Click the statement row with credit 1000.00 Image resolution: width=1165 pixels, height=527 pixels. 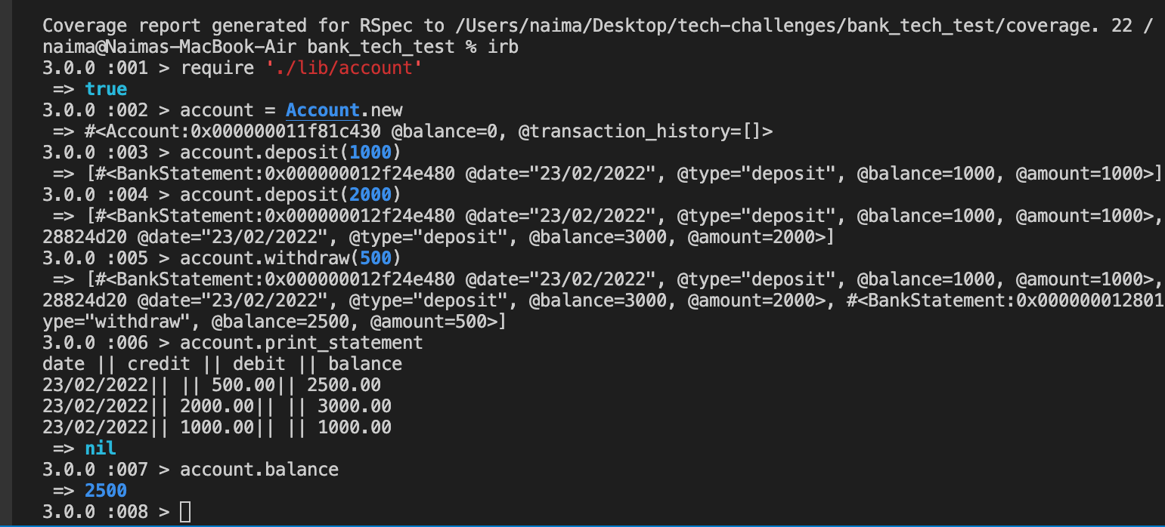[x=217, y=427]
